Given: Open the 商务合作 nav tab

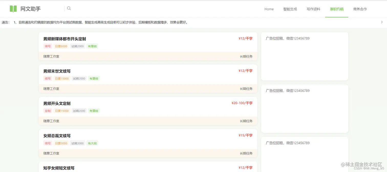Looking at the screenshot, I should click(360, 9).
